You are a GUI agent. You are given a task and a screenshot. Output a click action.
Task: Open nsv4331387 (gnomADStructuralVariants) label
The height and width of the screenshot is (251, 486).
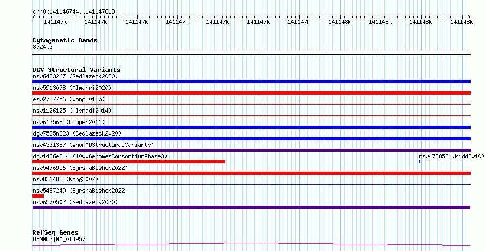pyautogui.click(x=93, y=145)
